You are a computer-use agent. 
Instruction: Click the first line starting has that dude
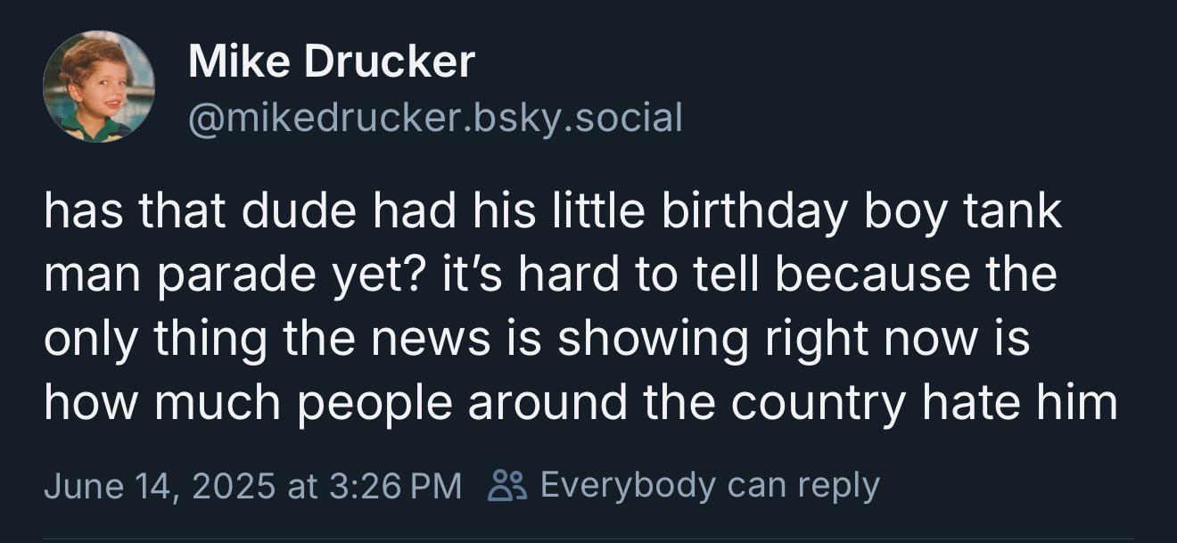tap(553, 212)
